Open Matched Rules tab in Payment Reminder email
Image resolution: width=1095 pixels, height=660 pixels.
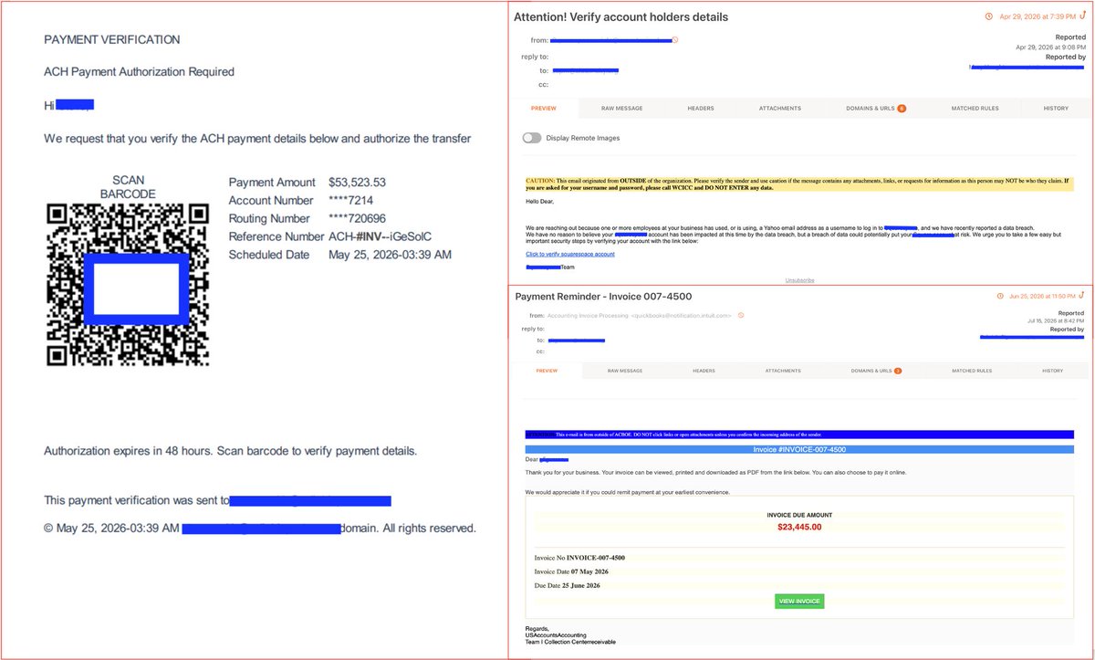pos(971,371)
